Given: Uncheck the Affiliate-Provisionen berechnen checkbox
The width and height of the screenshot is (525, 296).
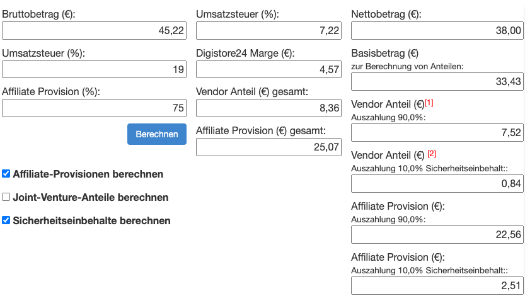Looking at the screenshot, I should coord(6,174).
